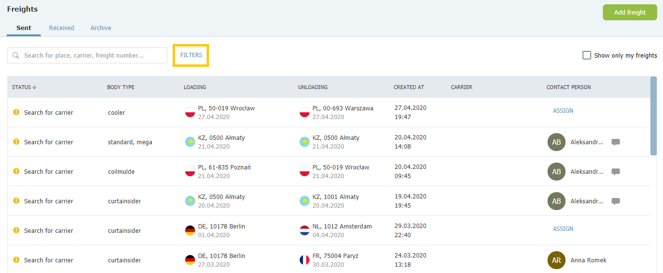Click created date 27.04.2020 19:47

[410, 112]
